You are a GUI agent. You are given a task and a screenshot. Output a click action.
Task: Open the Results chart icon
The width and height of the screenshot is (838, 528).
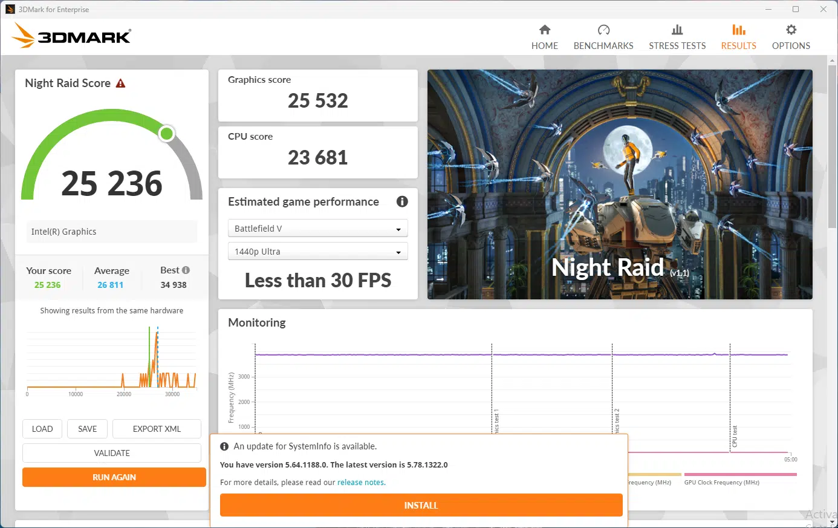[x=739, y=30]
